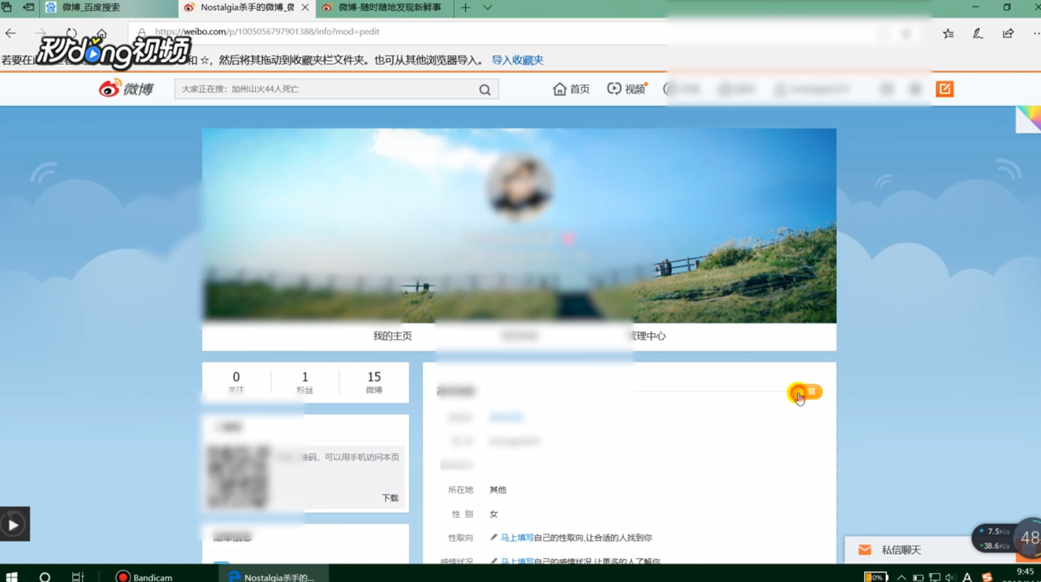Click 马上填写 link for 性取向
This screenshot has width=1041, height=582.
pos(517,538)
